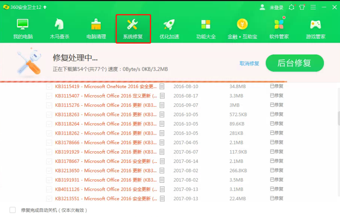Click the user avatar icon
The image size is (340, 217).
(x=262, y=7)
